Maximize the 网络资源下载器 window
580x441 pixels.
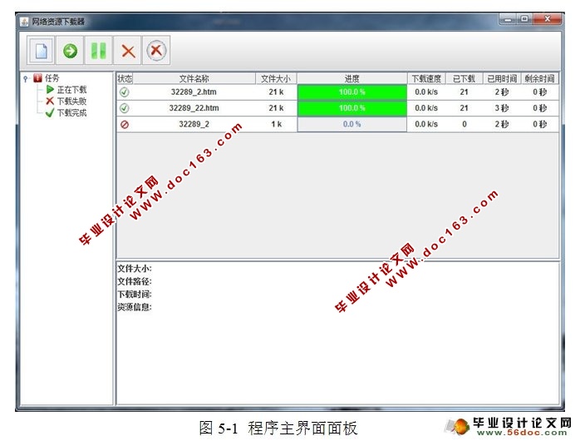tap(524, 19)
